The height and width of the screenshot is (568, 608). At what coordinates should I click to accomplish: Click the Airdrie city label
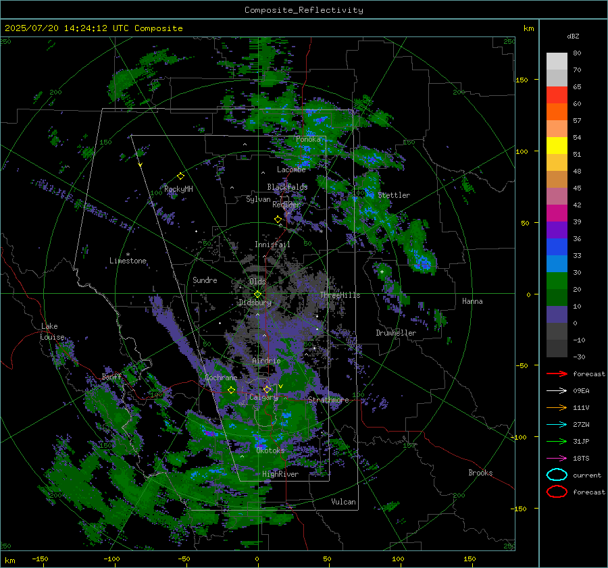coord(266,361)
